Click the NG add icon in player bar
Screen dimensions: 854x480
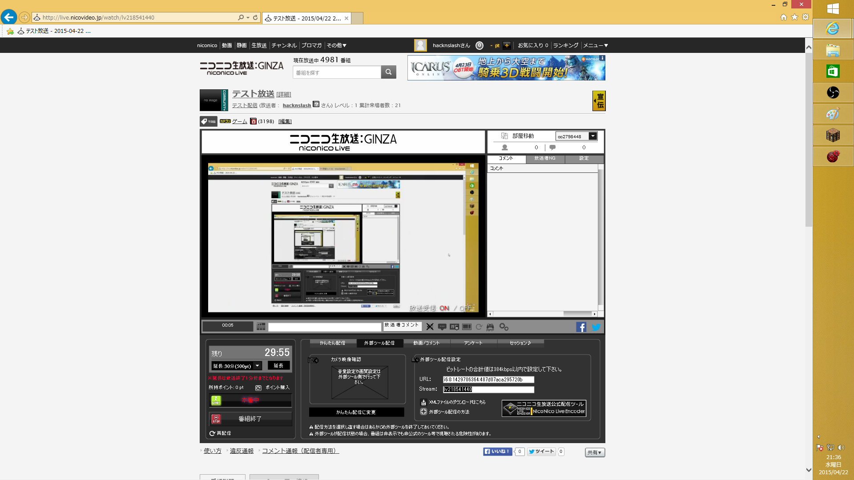tap(454, 327)
